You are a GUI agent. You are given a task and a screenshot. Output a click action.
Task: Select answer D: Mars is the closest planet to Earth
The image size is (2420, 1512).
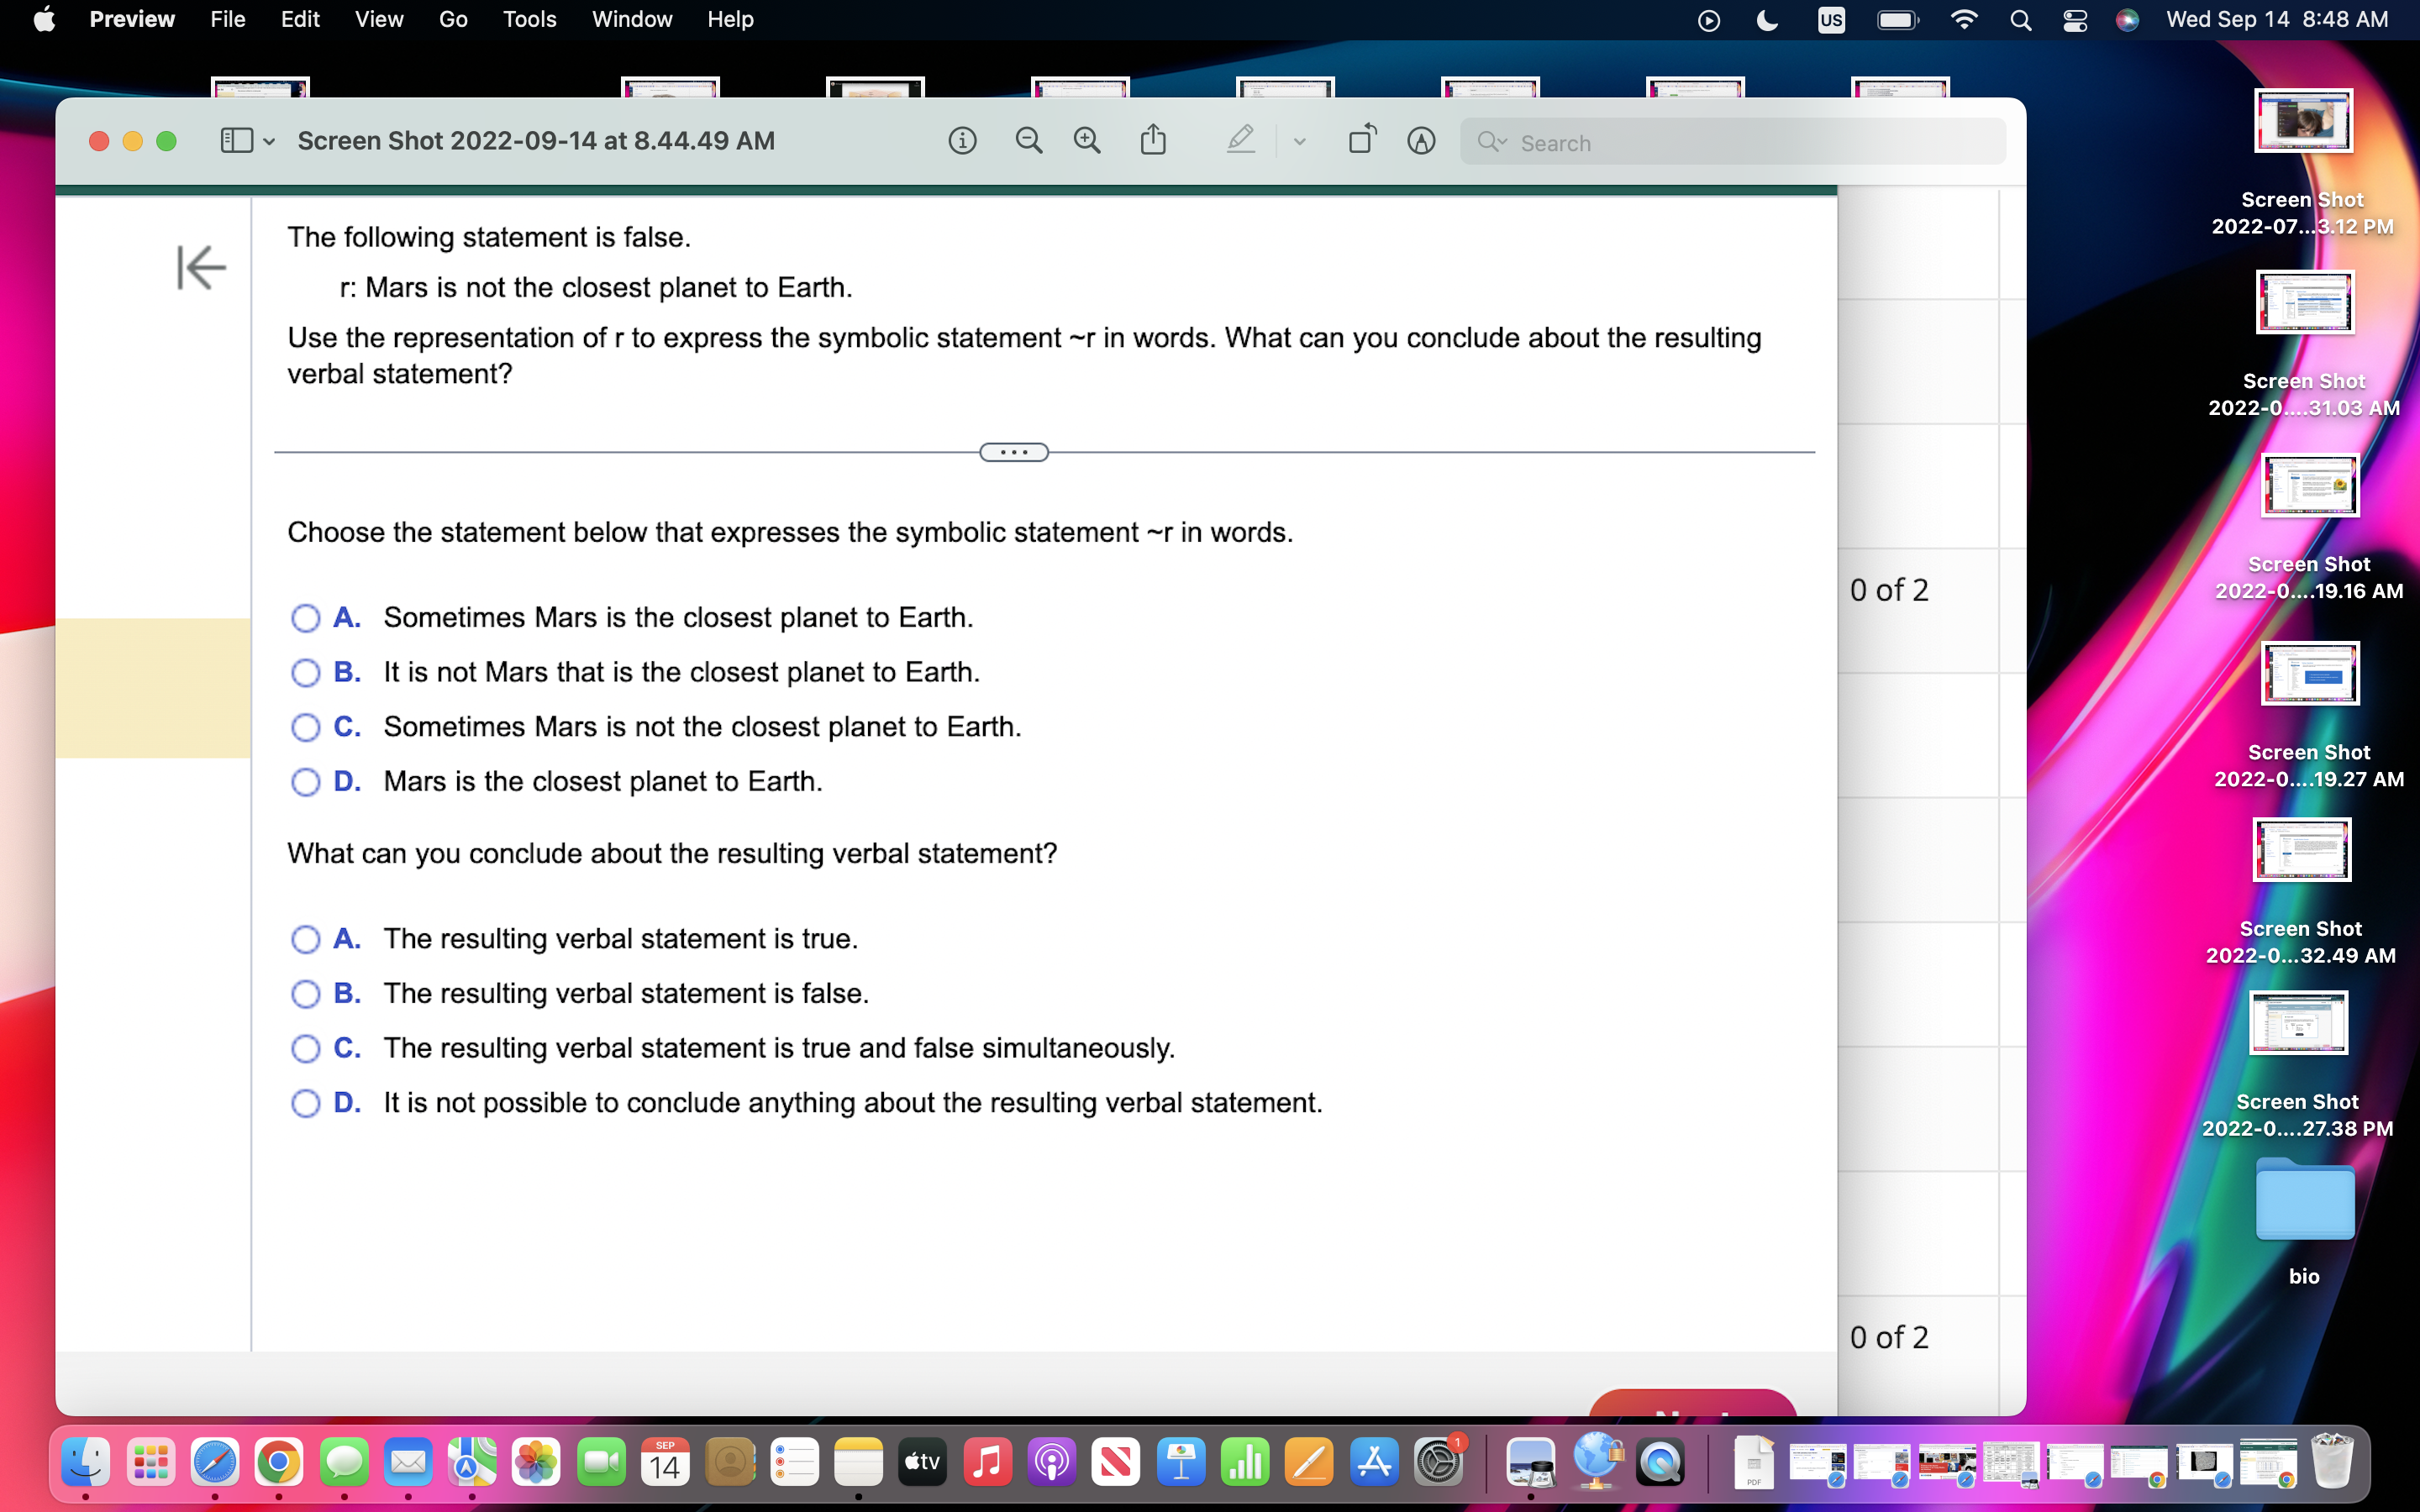tap(305, 781)
